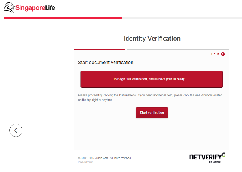Click the "Start document verification" heading
Screen dimensions: 242x172
tap(106, 63)
